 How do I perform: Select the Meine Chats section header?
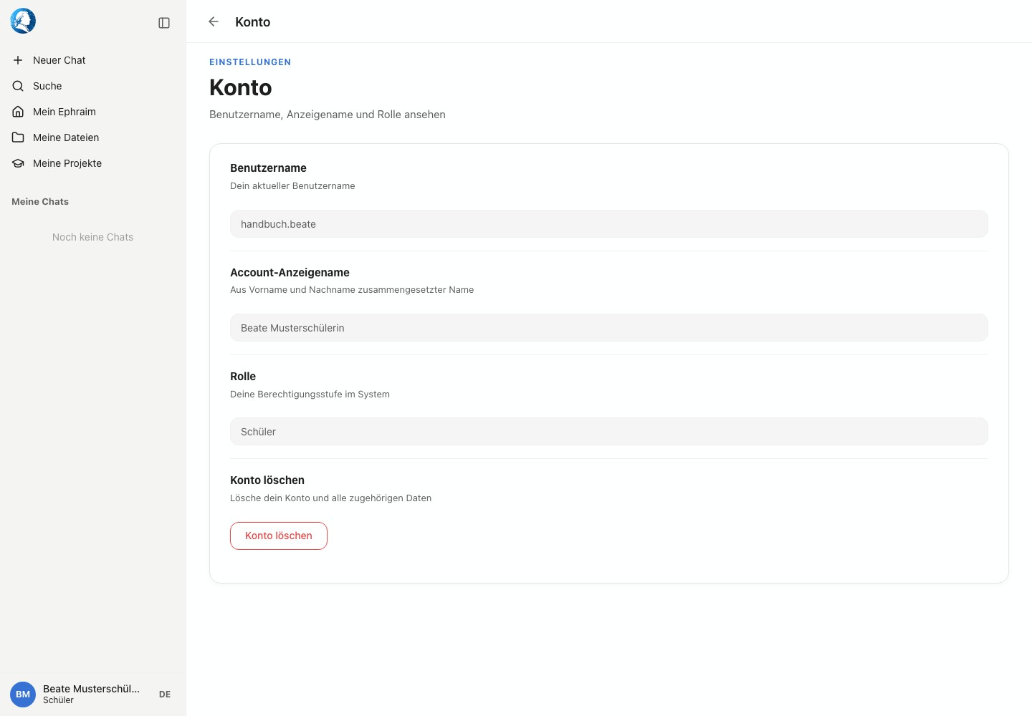pyautogui.click(x=40, y=202)
